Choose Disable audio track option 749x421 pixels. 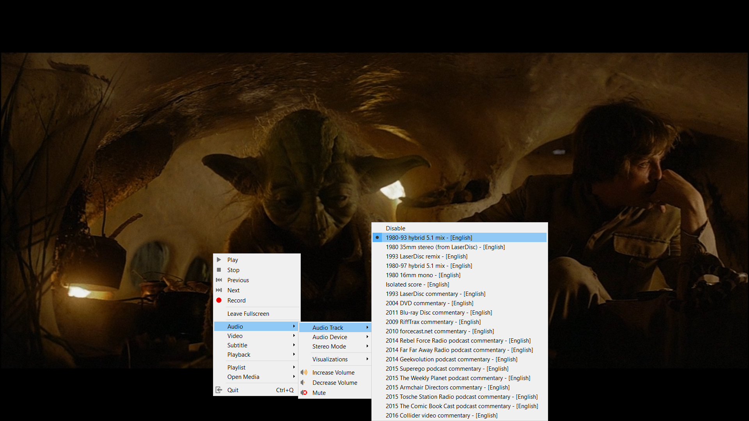coord(460,228)
